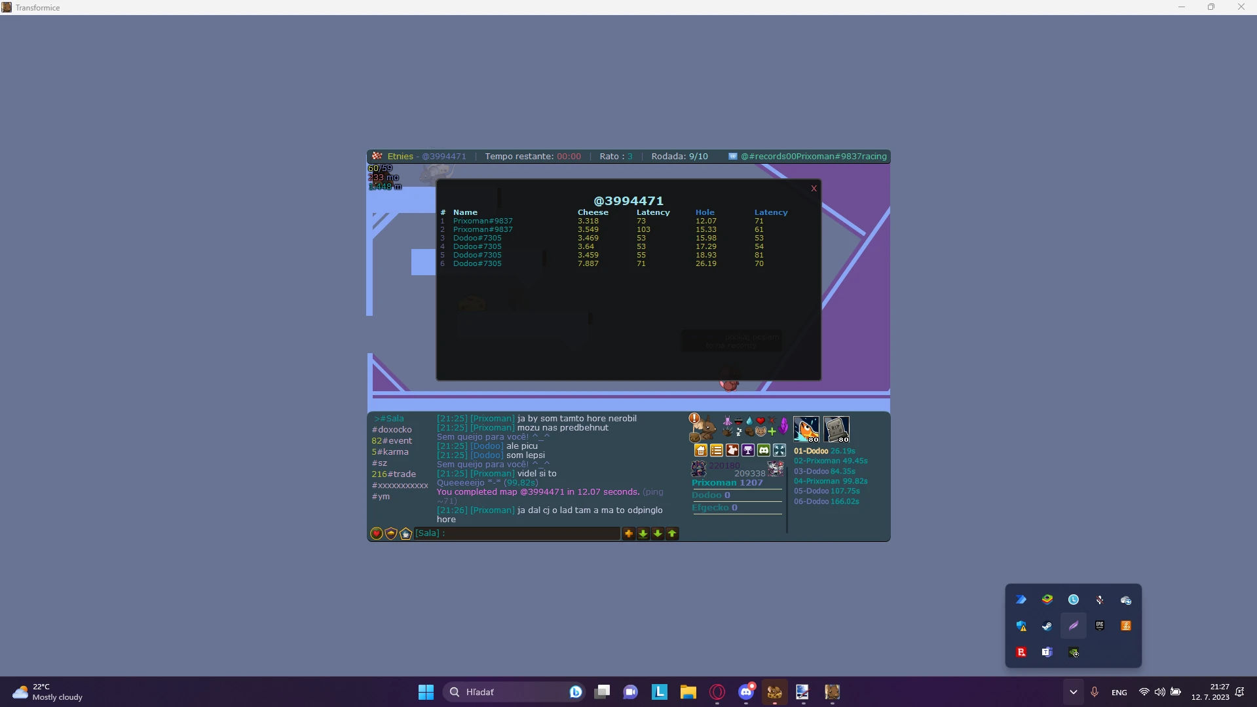
Task: Click the tribe house cup icon
Action: [405, 533]
